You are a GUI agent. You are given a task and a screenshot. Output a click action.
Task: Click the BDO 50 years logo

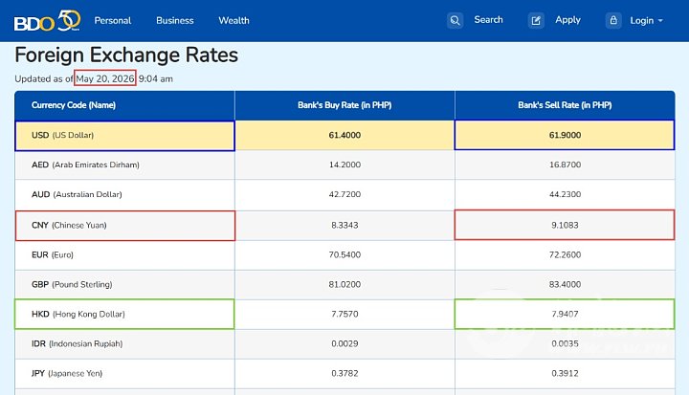[x=48, y=21]
